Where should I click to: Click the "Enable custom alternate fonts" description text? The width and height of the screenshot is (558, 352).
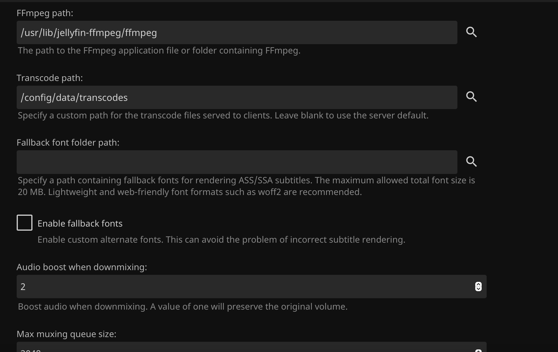[221, 240]
